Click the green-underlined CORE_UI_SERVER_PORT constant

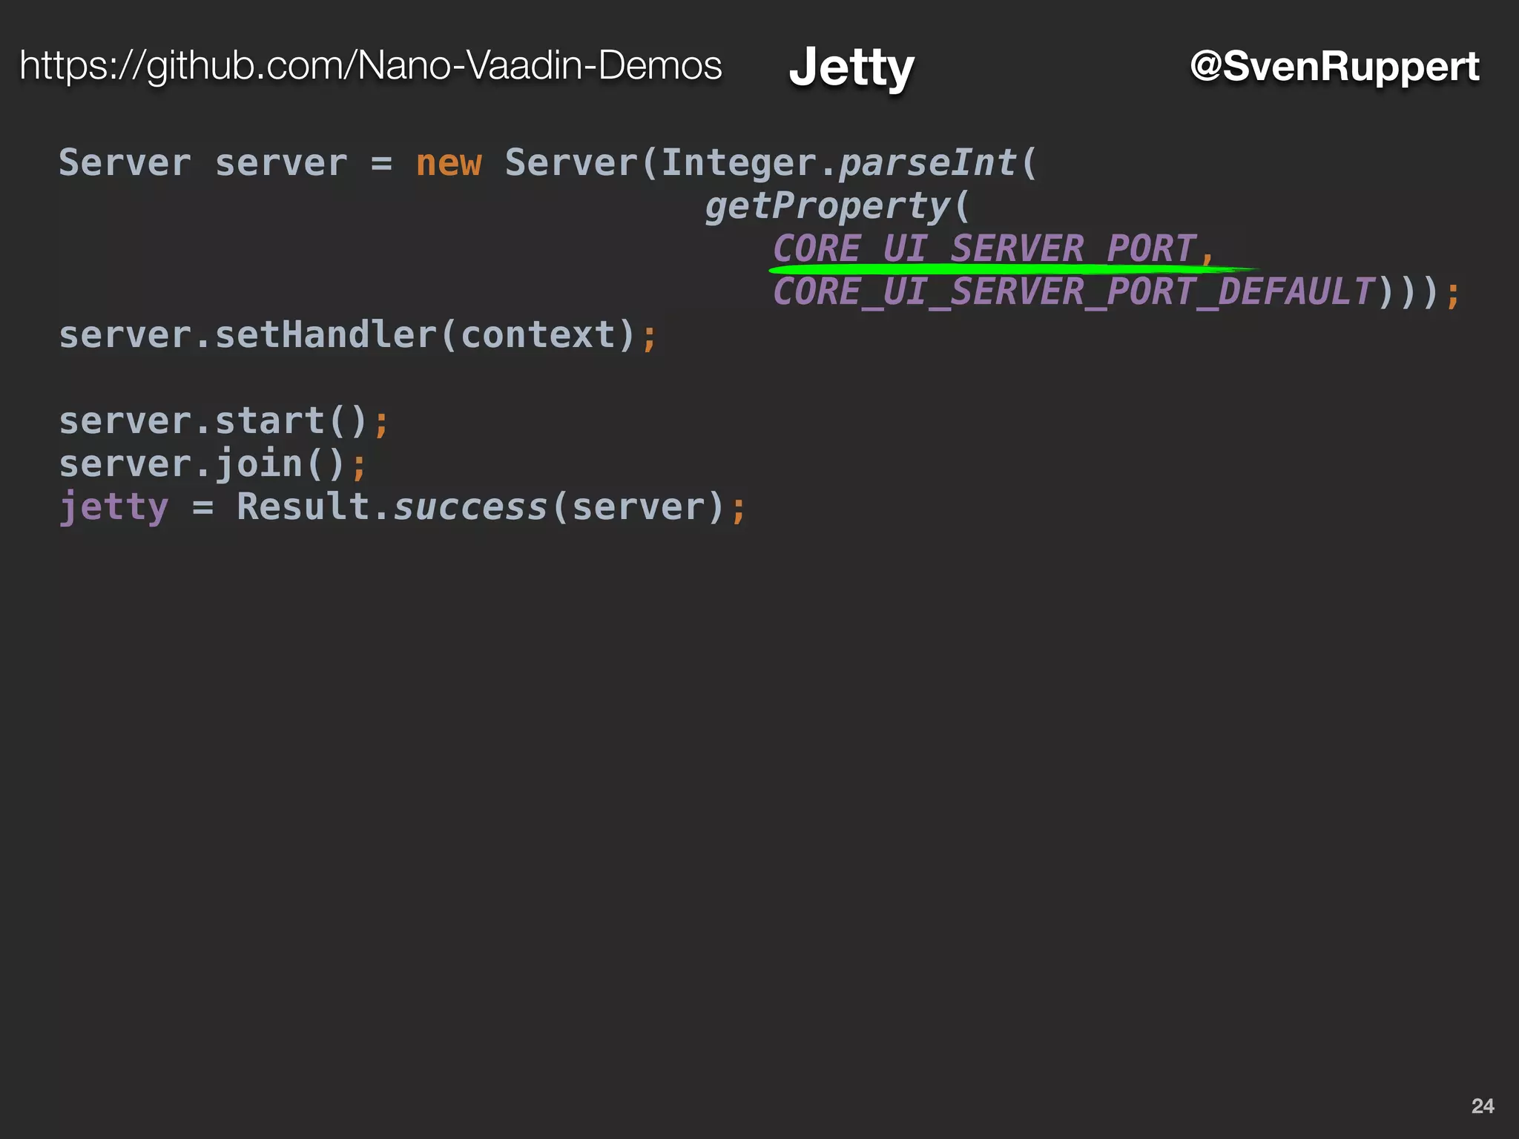[984, 247]
